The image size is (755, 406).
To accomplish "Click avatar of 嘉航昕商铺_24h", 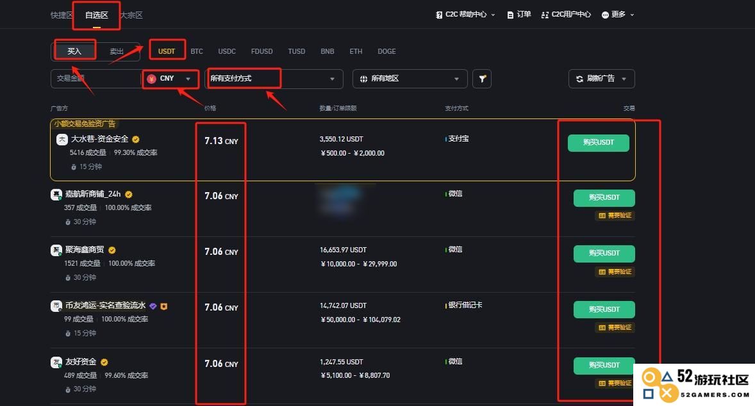I will point(56,194).
